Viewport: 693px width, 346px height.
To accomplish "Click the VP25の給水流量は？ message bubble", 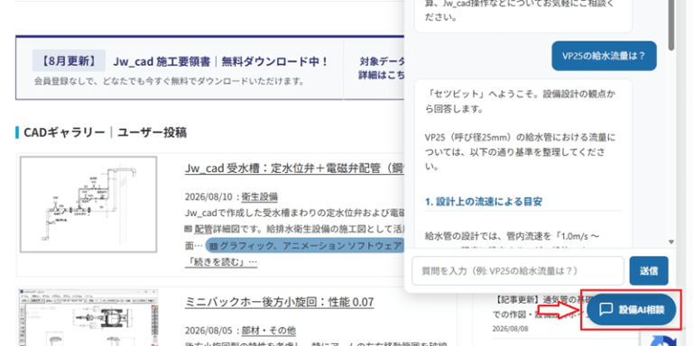I will click(x=604, y=56).
